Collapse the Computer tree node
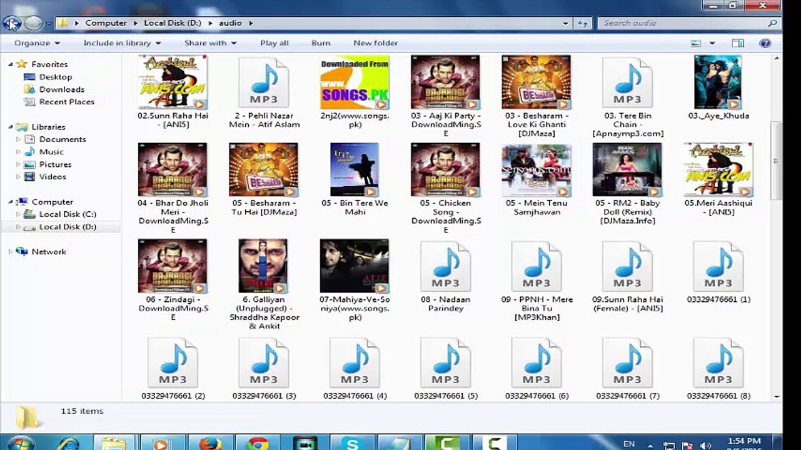This screenshot has height=450, width=801. pos(11,202)
